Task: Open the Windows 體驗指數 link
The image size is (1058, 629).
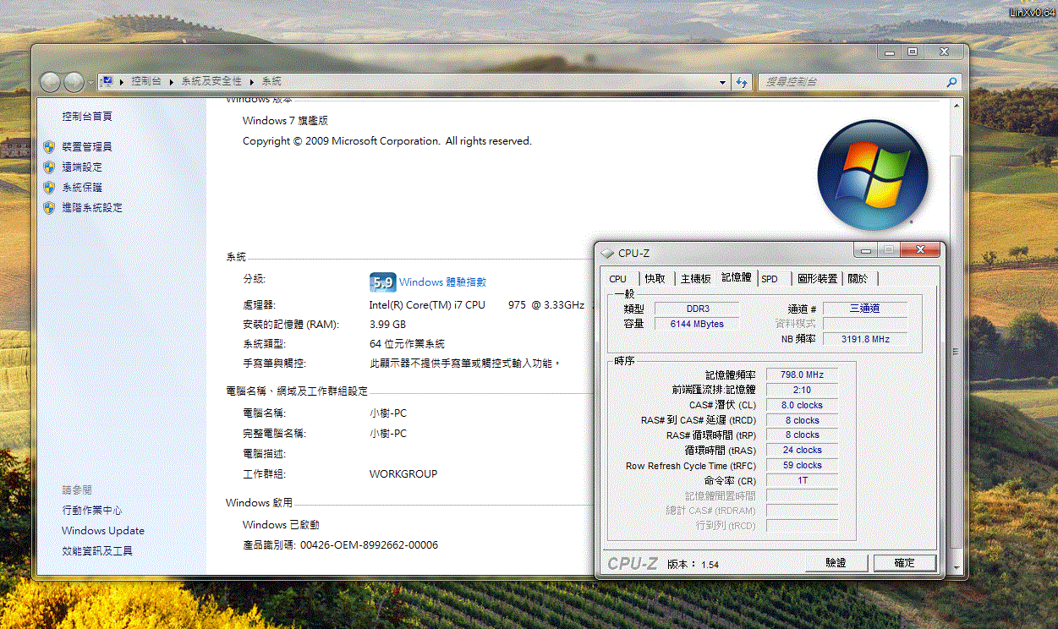Action: (x=442, y=282)
